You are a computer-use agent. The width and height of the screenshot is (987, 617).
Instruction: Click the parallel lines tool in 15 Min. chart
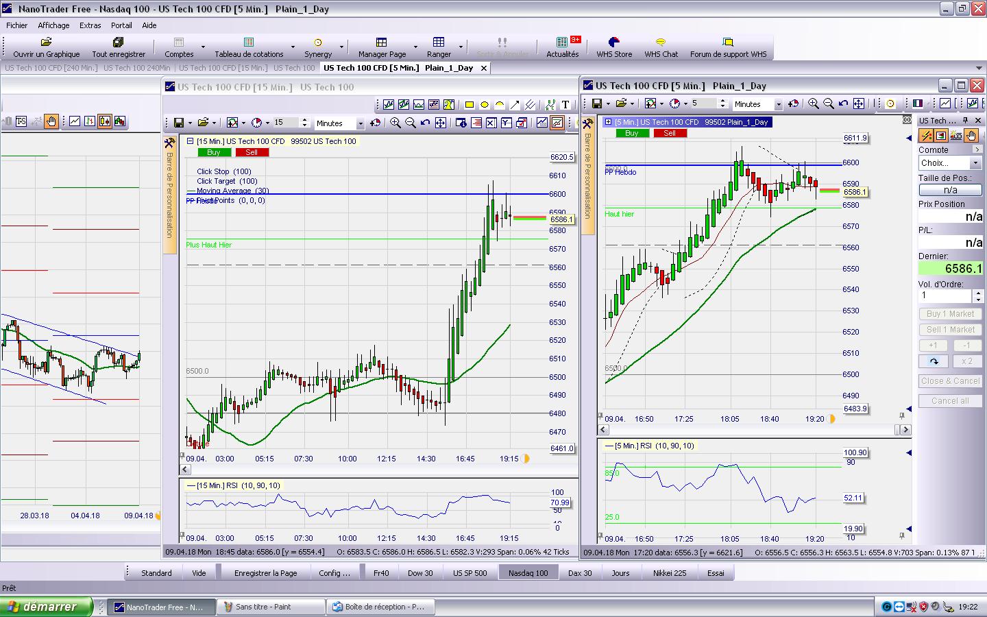click(530, 105)
